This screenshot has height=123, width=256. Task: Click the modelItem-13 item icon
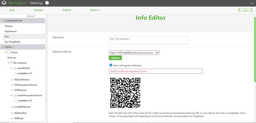click(x=15, y=101)
